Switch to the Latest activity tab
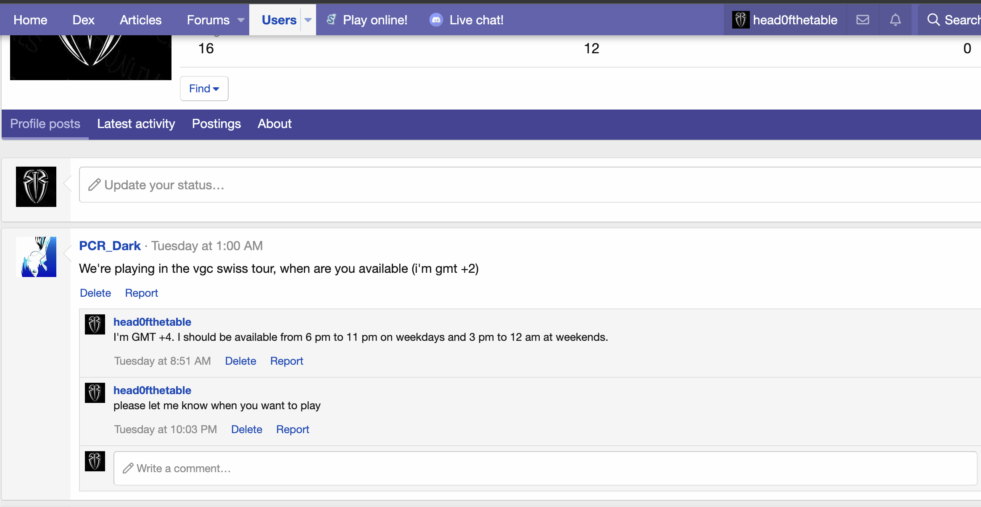 pyautogui.click(x=136, y=123)
